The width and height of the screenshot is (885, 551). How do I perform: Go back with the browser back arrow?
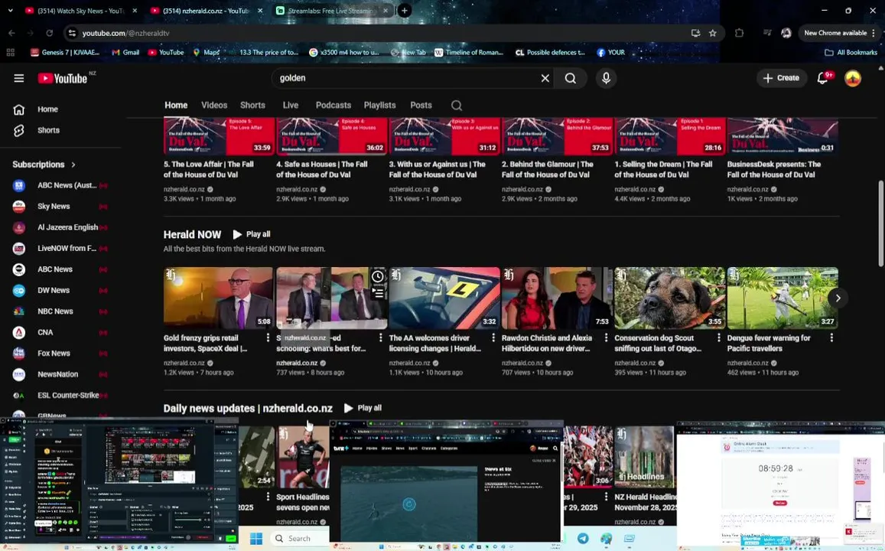pyautogui.click(x=11, y=34)
